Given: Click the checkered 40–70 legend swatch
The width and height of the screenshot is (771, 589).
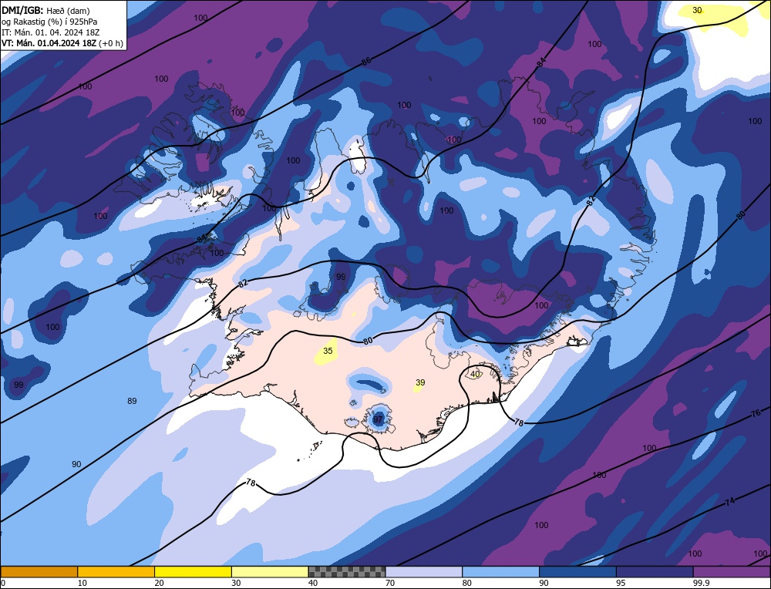Looking at the screenshot, I should point(347,572).
